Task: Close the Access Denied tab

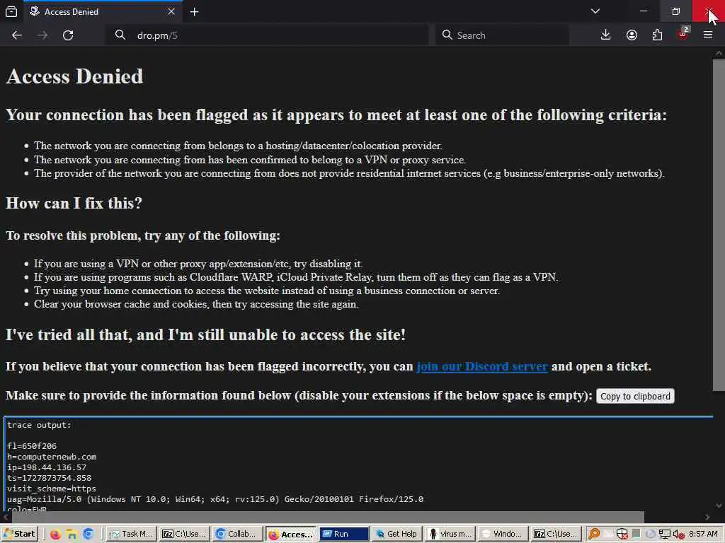Action: (x=171, y=11)
